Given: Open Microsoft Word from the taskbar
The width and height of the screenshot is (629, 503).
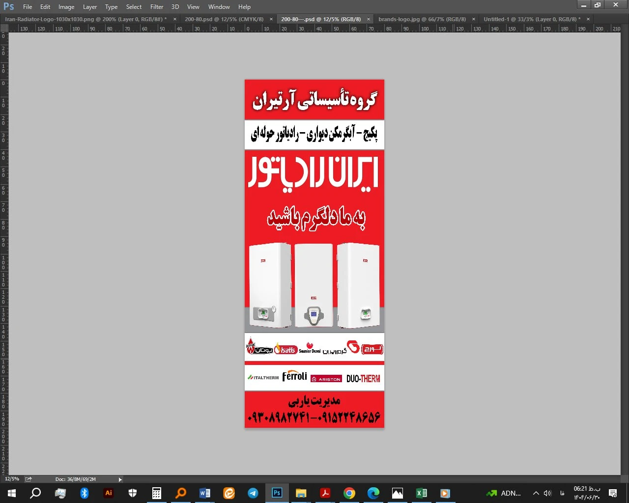Looking at the screenshot, I should [205, 493].
